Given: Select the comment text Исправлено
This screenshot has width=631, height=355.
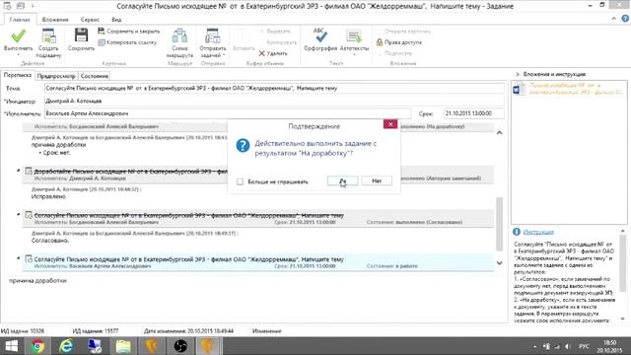Looking at the screenshot, I should tap(48, 196).
